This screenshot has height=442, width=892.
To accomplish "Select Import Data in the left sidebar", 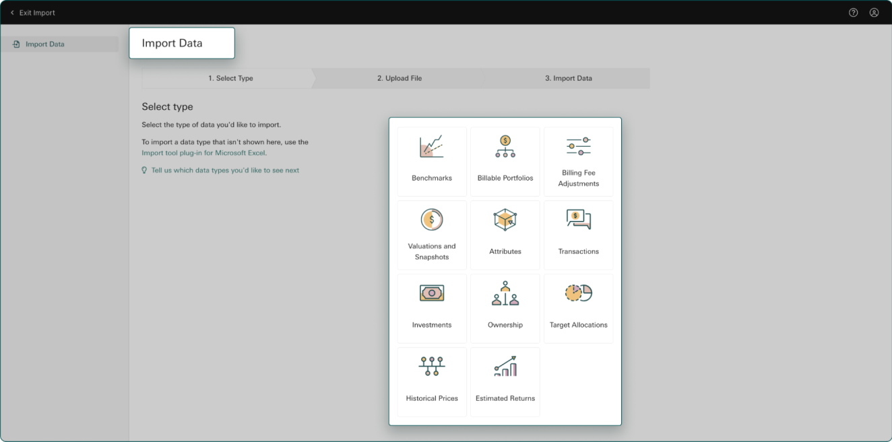I will click(44, 44).
